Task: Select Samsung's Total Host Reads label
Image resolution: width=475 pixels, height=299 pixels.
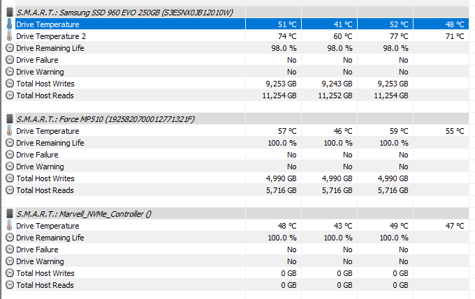Action: 45,95
